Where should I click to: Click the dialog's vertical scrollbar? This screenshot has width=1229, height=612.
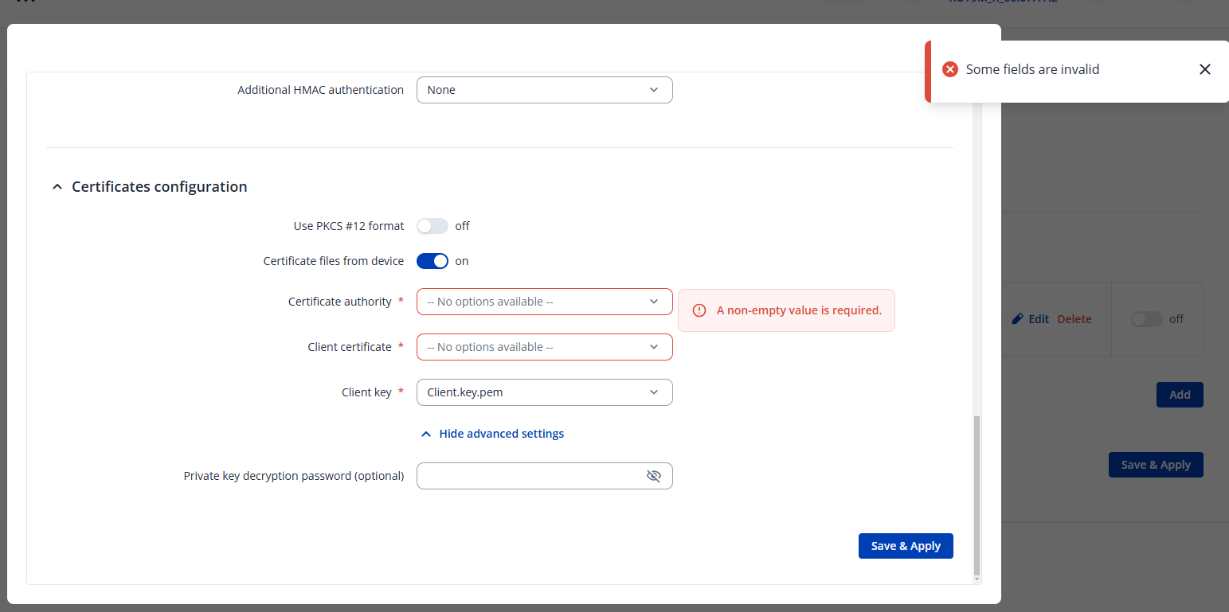pyautogui.click(x=977, y=493)
